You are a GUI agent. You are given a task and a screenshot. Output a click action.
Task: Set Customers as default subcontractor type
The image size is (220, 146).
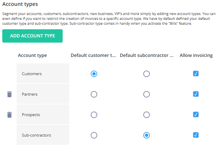coord(147,74)
